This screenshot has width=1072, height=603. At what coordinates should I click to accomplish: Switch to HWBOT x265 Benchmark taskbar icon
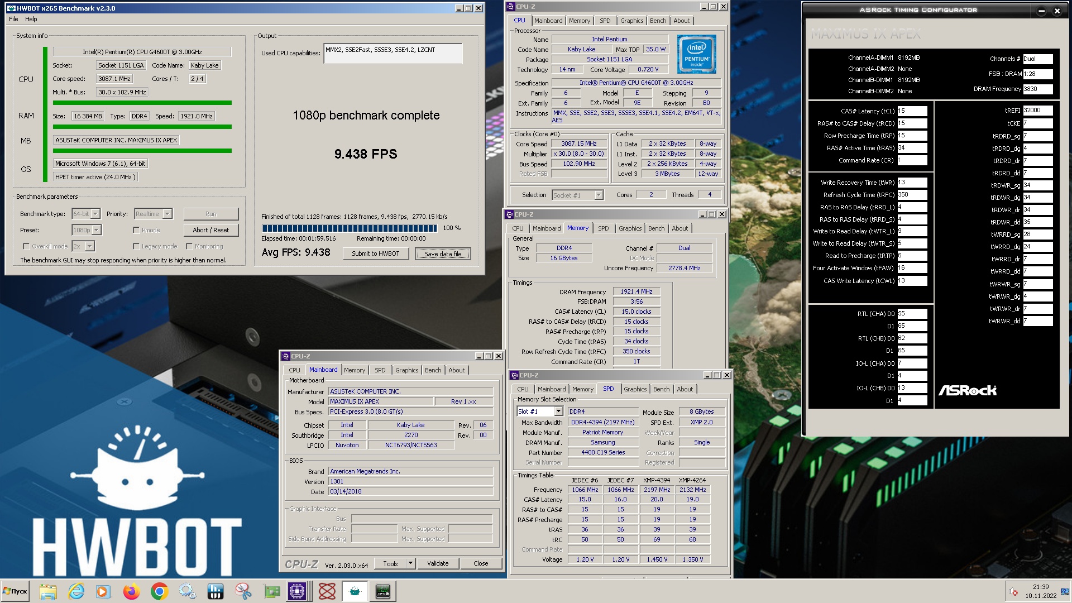[355, 591]
